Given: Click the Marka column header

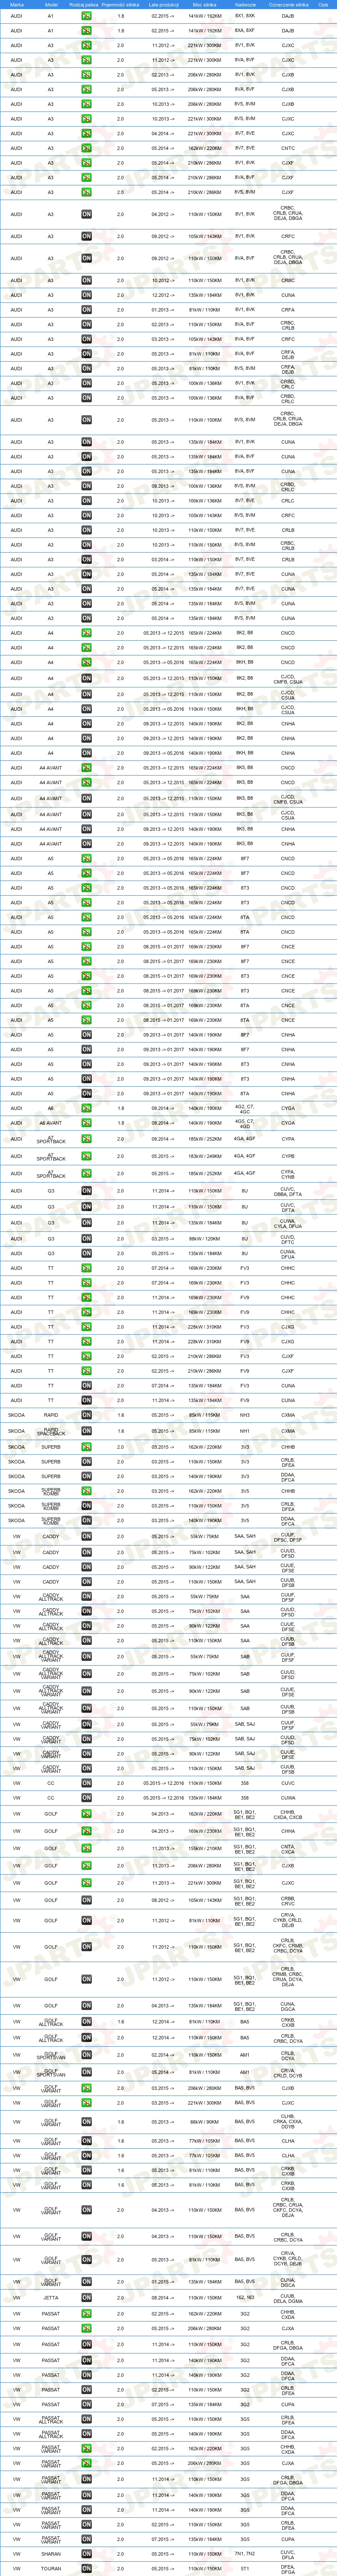Looking at the screenshot, I should click(17, 5).
